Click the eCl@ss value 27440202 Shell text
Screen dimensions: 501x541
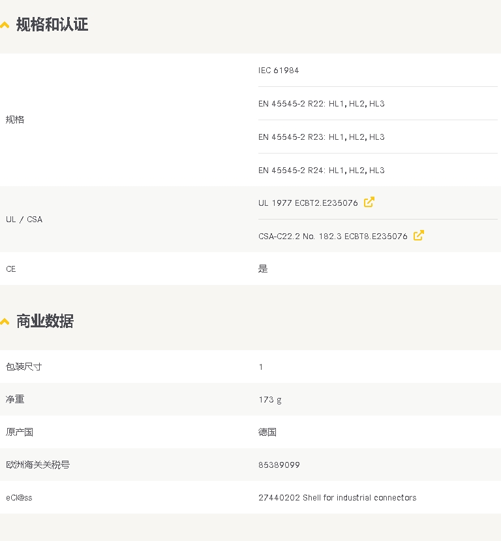[x=337, y=498]
